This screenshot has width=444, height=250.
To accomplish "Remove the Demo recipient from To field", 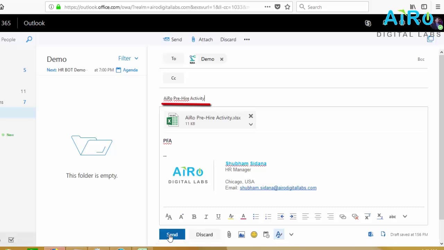I will tap(222, 59).
